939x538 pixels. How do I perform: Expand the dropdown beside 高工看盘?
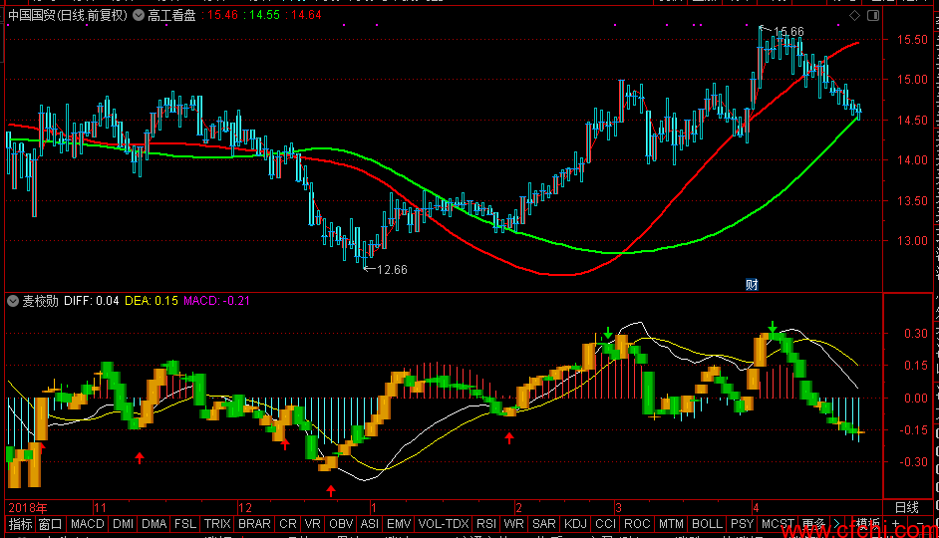(x=139, y=15)
